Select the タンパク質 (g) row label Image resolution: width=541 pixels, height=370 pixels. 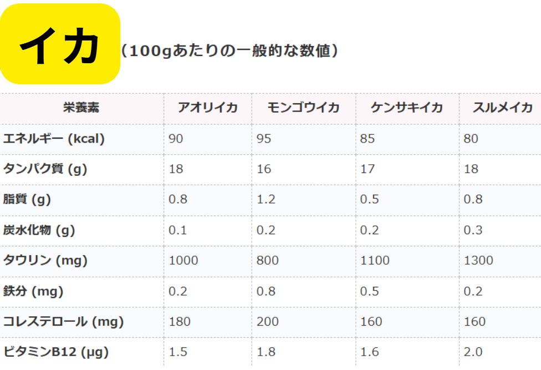(45, 169)
